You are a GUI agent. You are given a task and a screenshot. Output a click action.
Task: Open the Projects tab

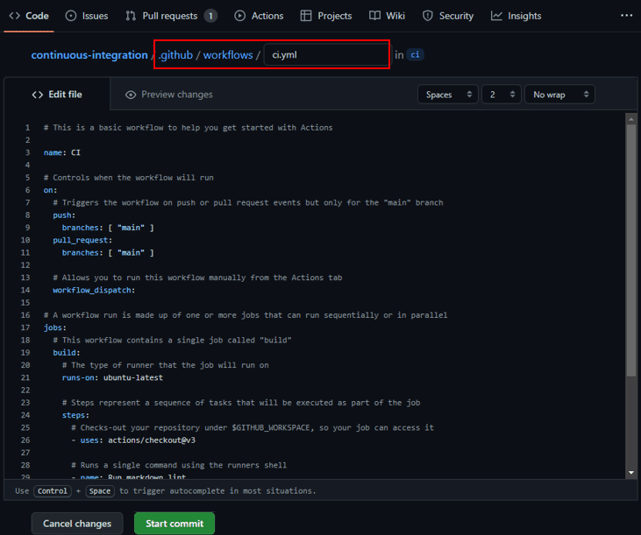coord(326,16)
